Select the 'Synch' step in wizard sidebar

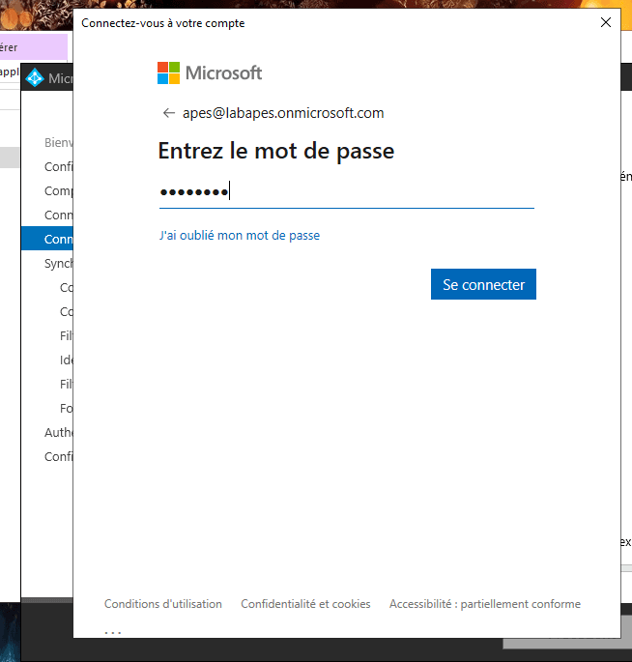click(x=58, y=263)
